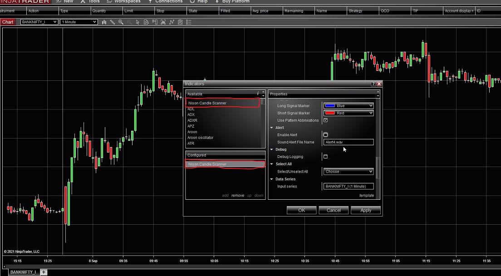Click the info 'i' icon in Available panel
This screenshot has width=501, height=276.
pyautogui.click(x=257, y=94)
